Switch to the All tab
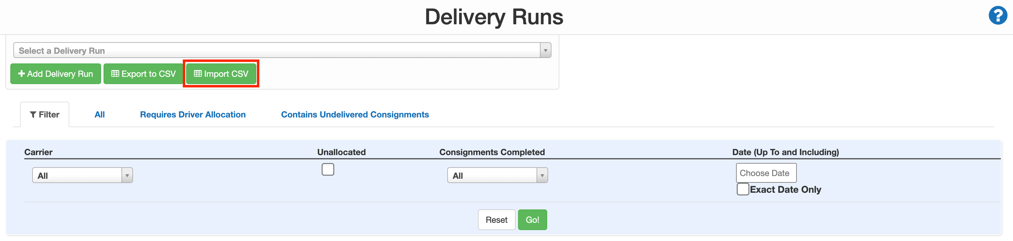 [x=100, y=114]
